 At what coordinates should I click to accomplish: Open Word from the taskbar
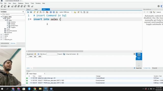51,89
